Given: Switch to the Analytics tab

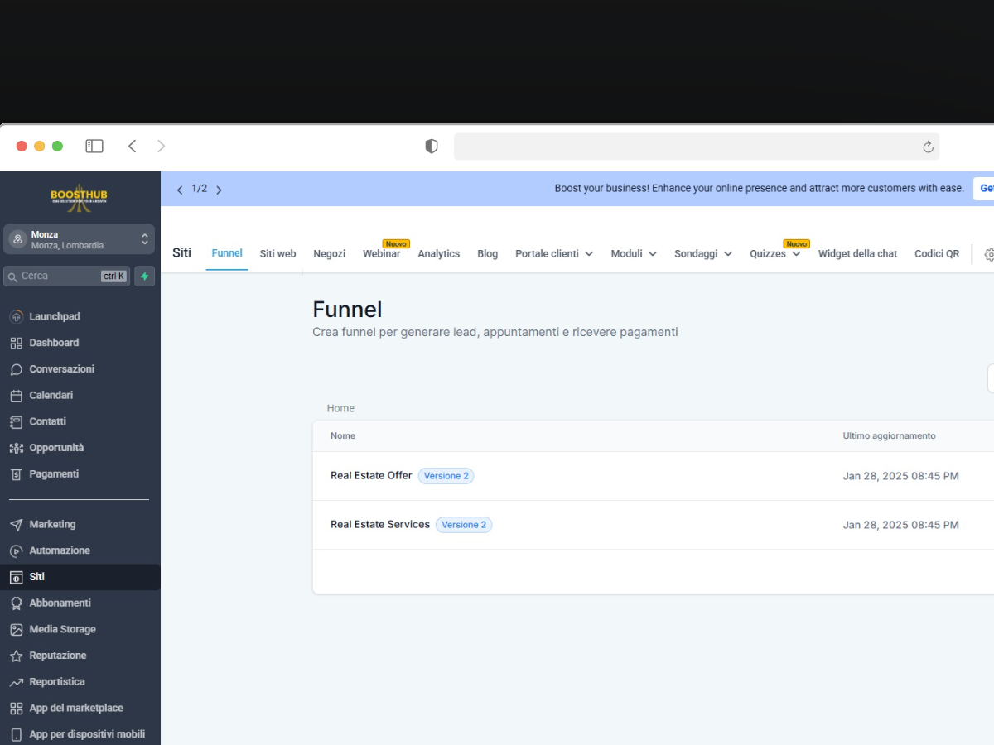Looking at the screenshot, I should point(438,254).
